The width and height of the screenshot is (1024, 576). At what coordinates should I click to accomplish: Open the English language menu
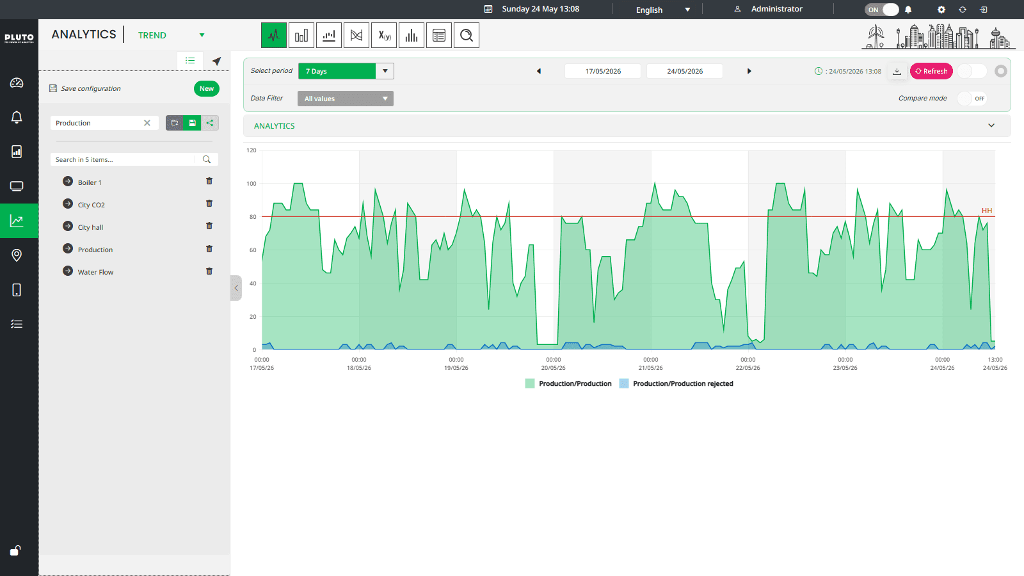coord(663,10)
